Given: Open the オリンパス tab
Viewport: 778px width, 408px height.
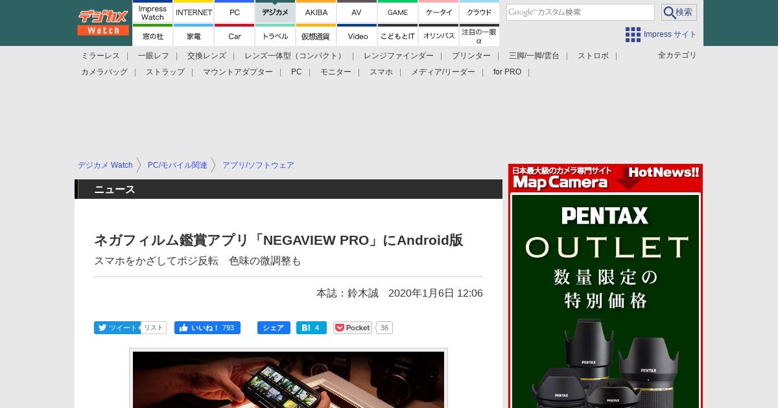Looking at the screenshot, I should (x=439, y=36).
